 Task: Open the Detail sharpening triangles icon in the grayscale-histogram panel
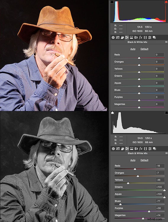[122, 149]
